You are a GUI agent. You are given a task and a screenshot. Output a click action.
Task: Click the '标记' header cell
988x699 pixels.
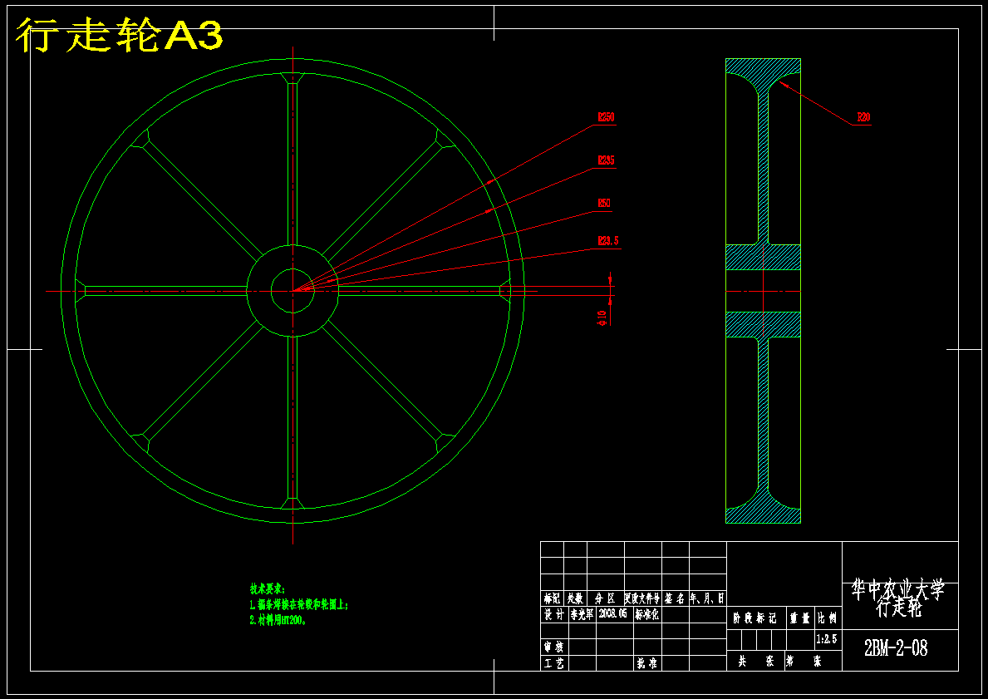pyautogui.click(x=552, y=598)
